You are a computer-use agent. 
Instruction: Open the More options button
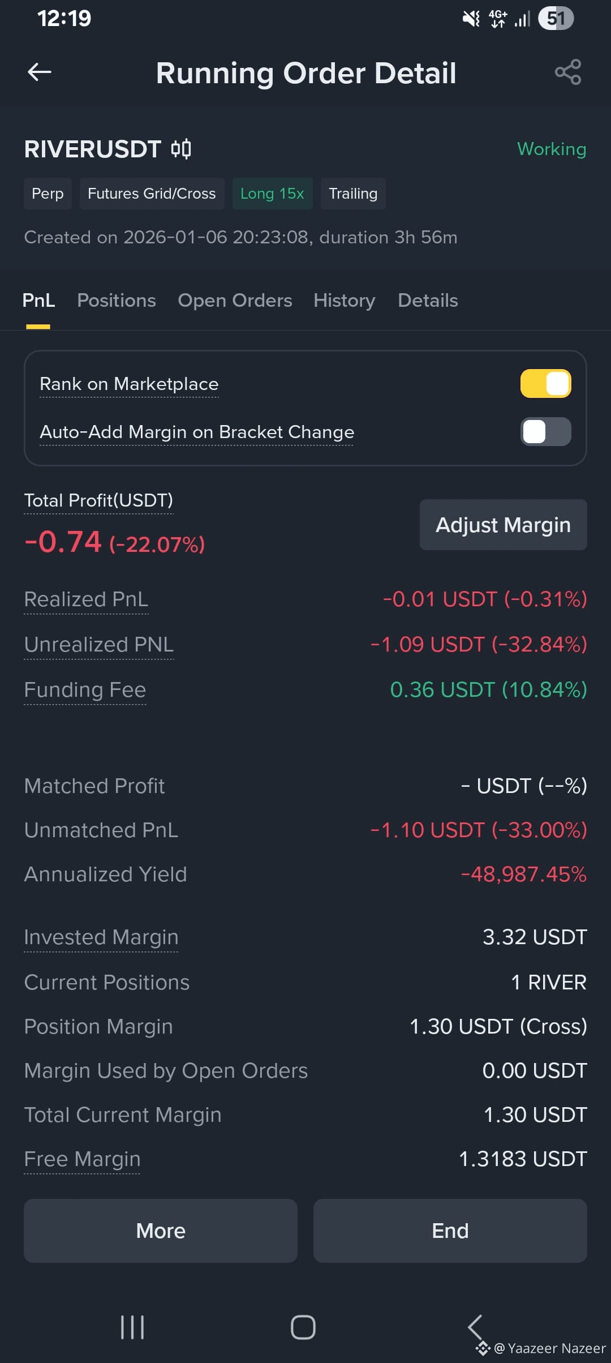(161, 1231)
